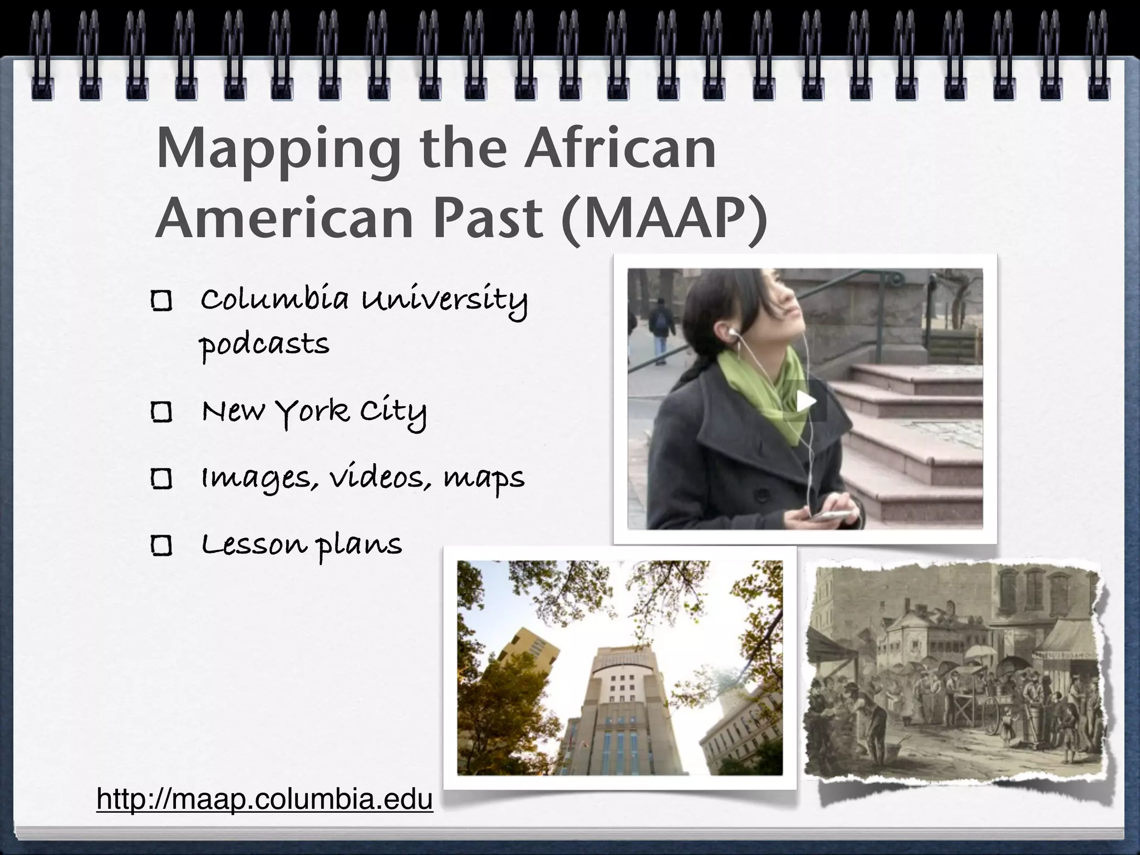Tick the Images, videos, maps checkbox
This screenshot has height=855, width=1140.
pyautogui.click(x=161, y=479)
